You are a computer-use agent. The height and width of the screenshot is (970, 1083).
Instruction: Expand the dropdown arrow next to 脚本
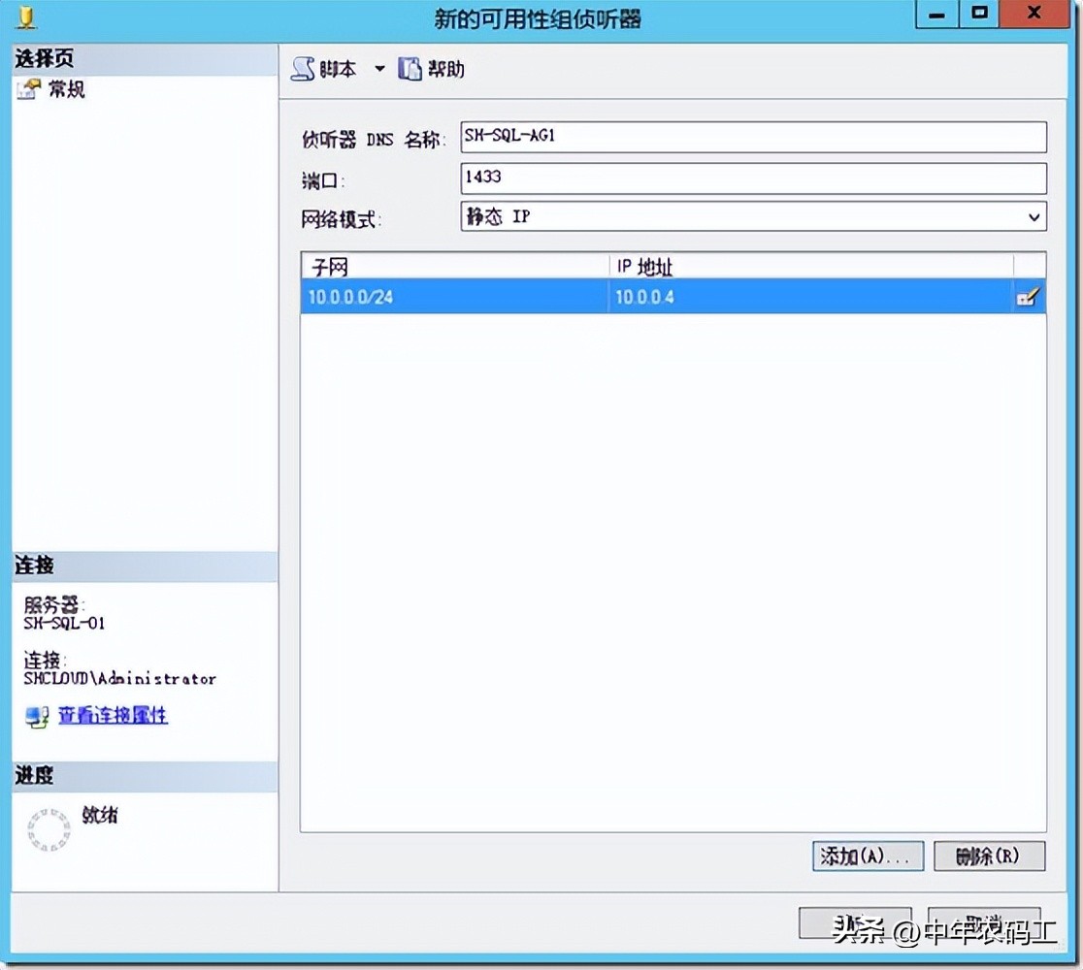[379, 69]
